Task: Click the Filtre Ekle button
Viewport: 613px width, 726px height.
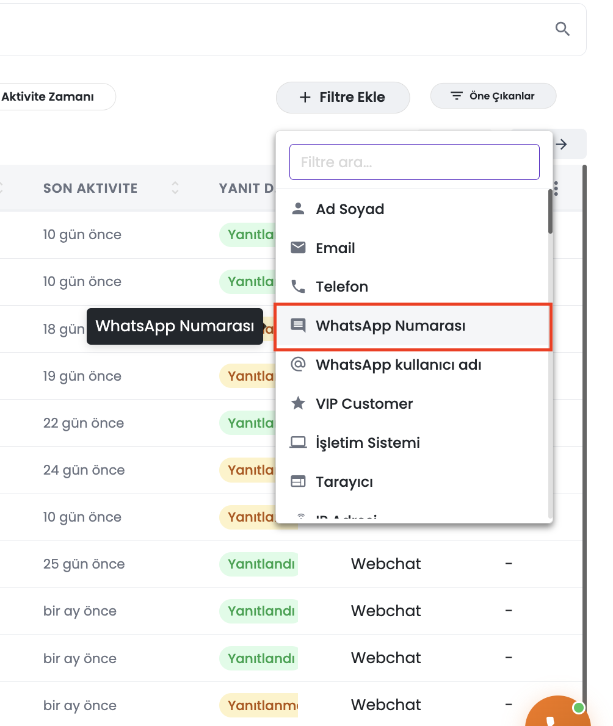Action: tap(343, 97)
